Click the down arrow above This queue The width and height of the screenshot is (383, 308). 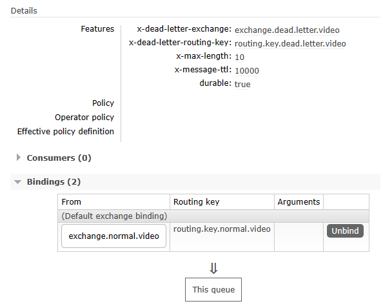pos(213,268)
